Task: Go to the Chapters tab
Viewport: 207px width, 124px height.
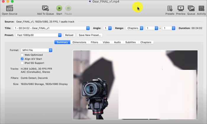Action: 146,42
